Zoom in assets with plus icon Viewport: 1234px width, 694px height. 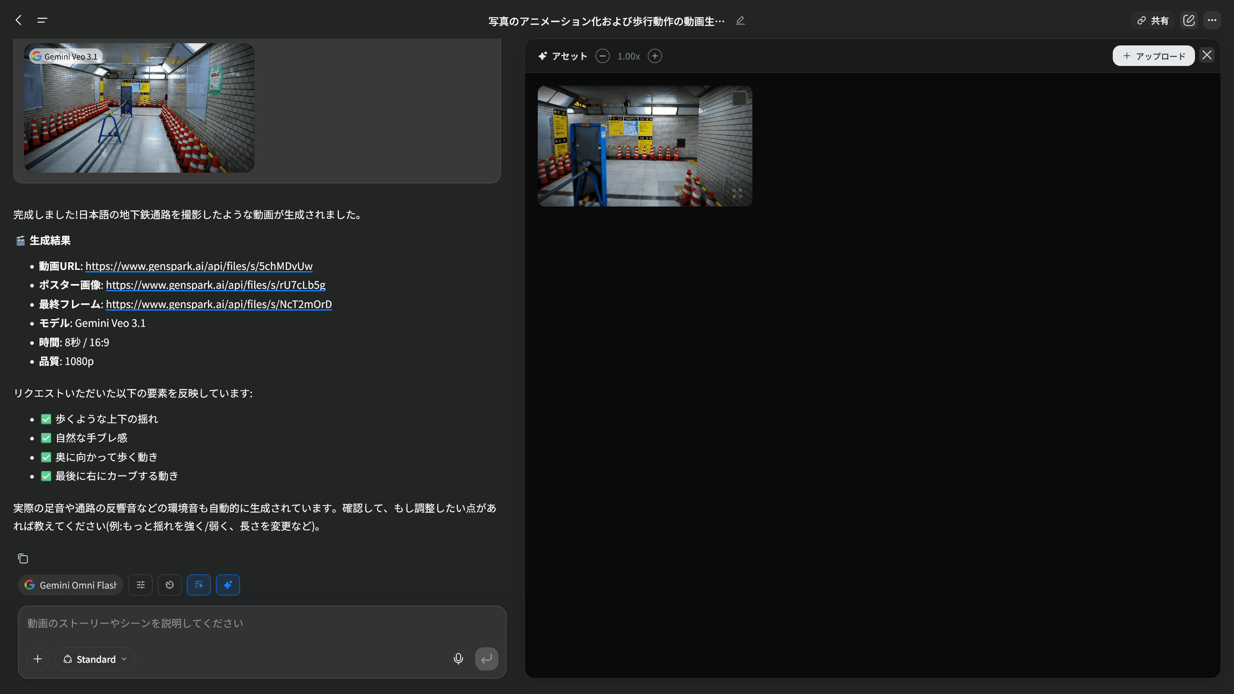[655, 56]
